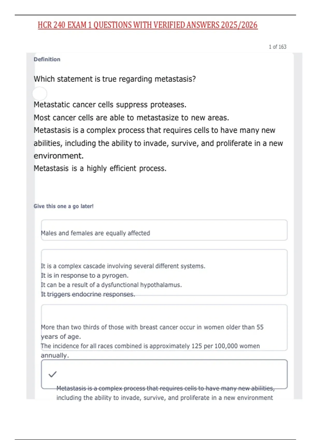Click the '125 per 100,000 women' incidence line
311x440 pixels.
click(150, 346)
